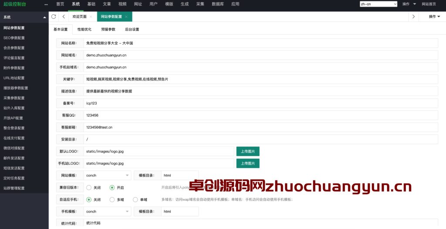Click the 网站域名 input field
Screen dimensions: 446x229
[x=261, y=55]
